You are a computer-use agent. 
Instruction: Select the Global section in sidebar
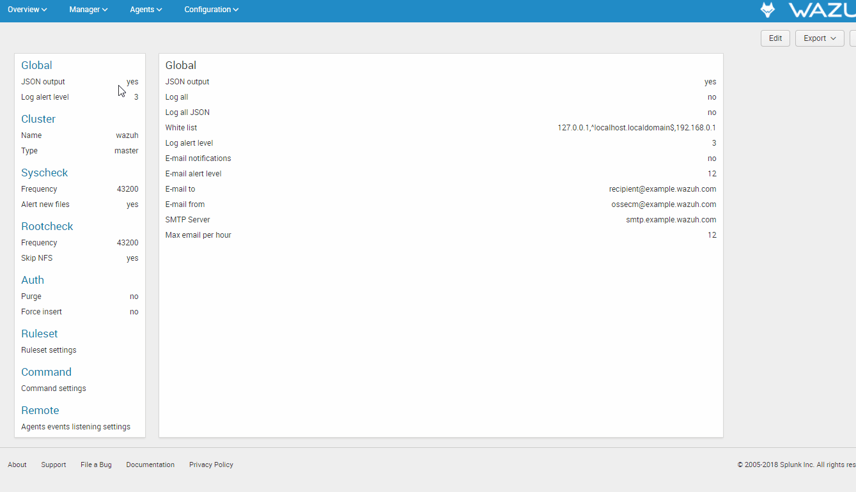pos(36,65)
